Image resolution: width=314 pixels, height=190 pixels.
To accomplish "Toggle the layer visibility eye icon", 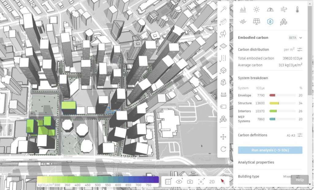I will click(x=179, y=181).
